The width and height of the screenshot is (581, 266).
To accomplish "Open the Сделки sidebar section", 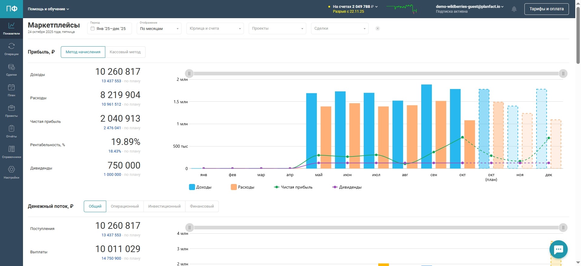I will click(x=11, y=70).
